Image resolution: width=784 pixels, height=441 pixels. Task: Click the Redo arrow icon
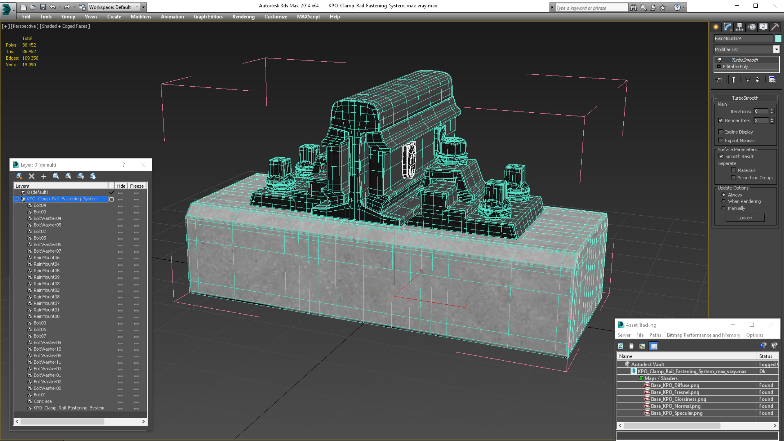click(x=67, y=7)
